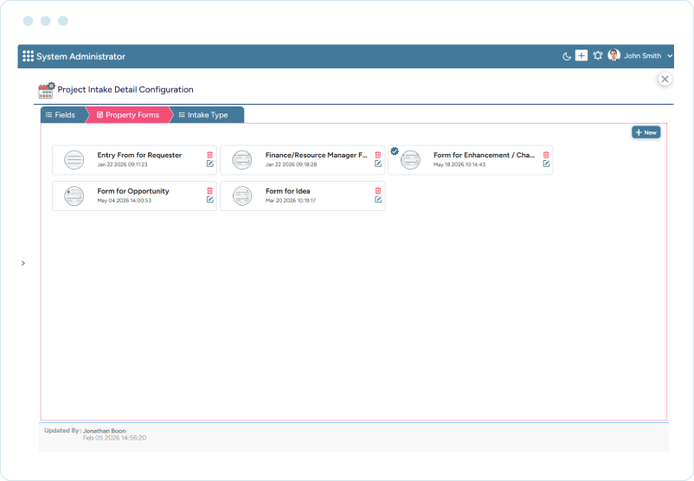Open notifications bell icon
This screenshot has width=694, height=481.
[597, 55]
